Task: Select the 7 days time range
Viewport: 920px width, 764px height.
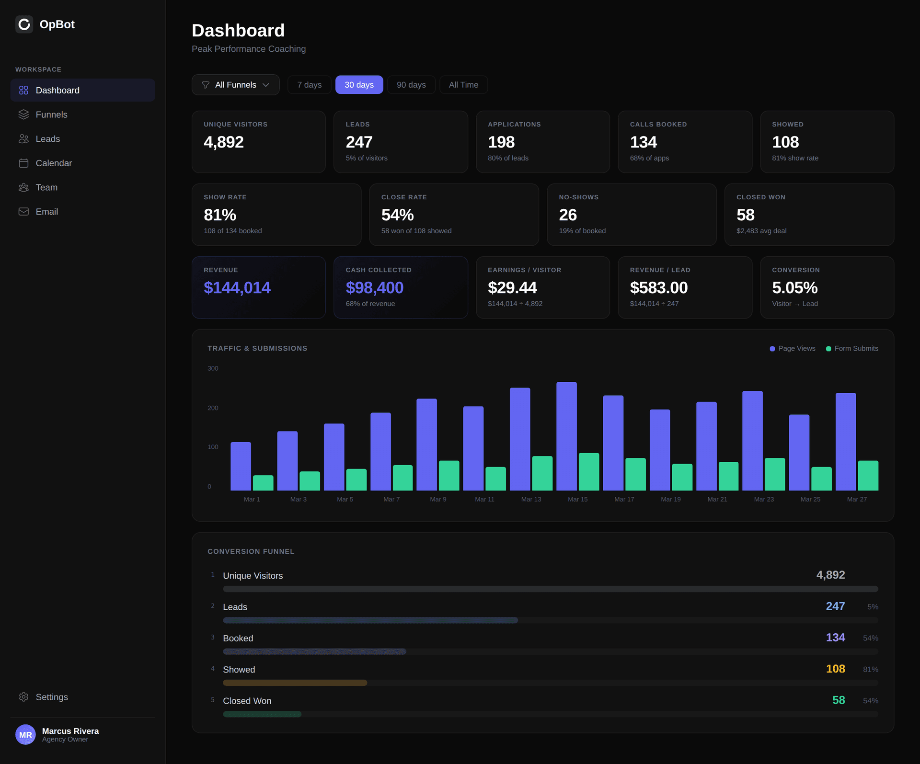Action: coord(309,84)
